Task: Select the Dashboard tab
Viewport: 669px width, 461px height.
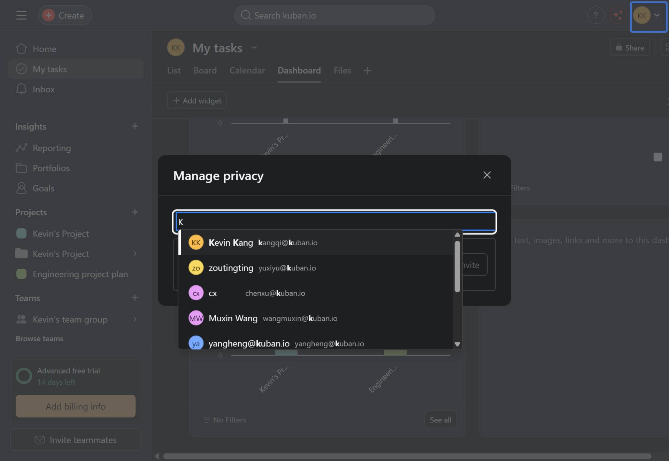Action: (299, 70)
